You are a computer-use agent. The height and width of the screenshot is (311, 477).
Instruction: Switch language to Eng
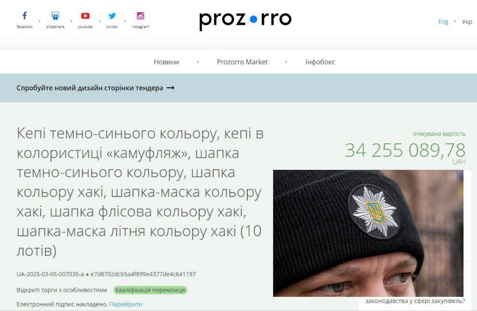(443, 22)
